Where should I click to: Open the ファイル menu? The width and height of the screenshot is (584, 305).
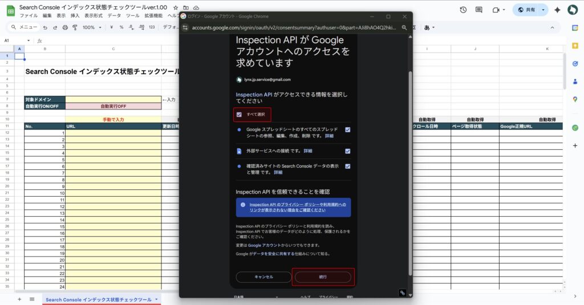tap(29, 16)
